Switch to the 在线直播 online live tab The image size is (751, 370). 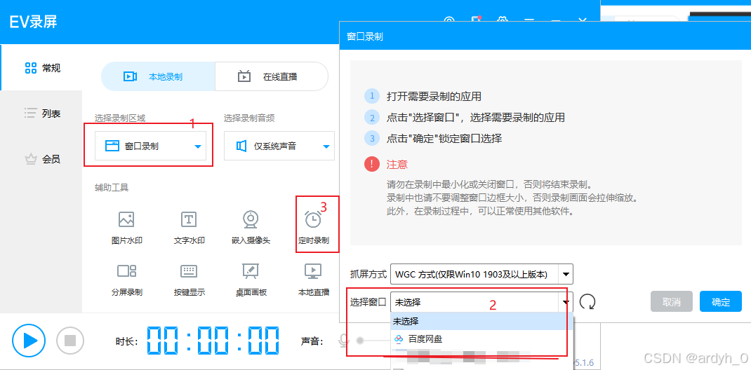272,76
